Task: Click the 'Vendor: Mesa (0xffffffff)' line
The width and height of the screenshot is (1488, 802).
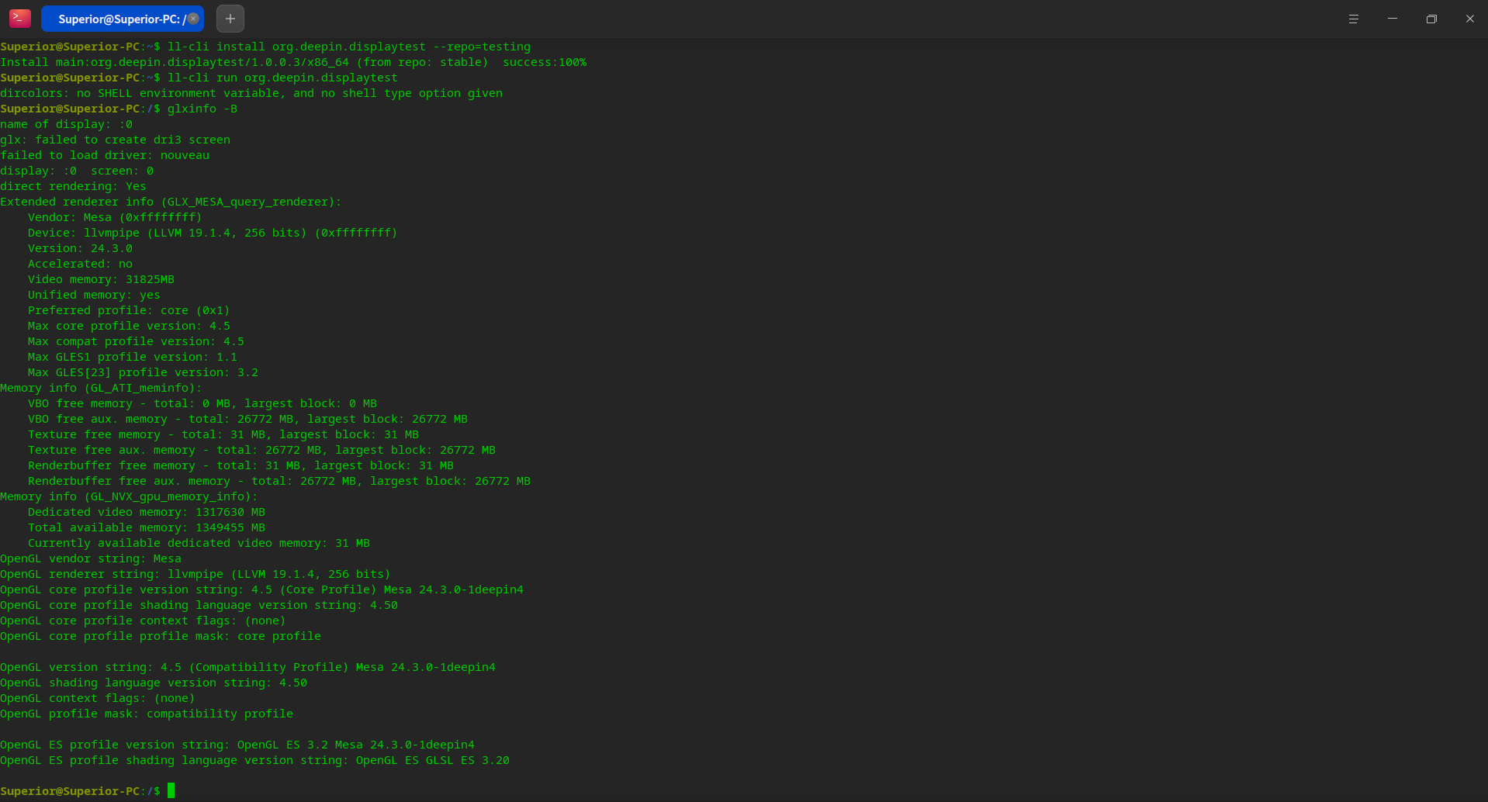Action: point(115,217)
